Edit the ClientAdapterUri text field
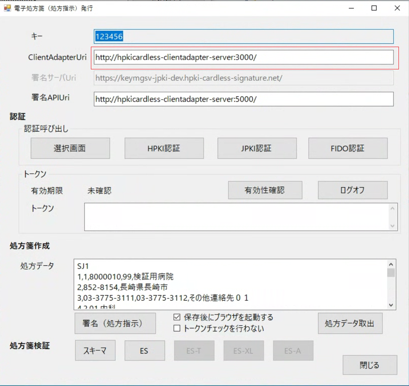The image size is (409, 386). point(244,57)
